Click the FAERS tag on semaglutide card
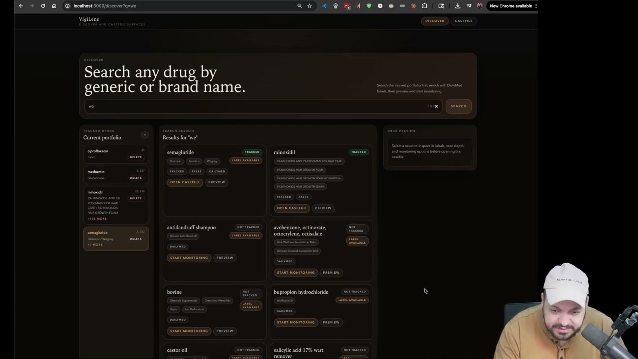 (x=197, y=171)
